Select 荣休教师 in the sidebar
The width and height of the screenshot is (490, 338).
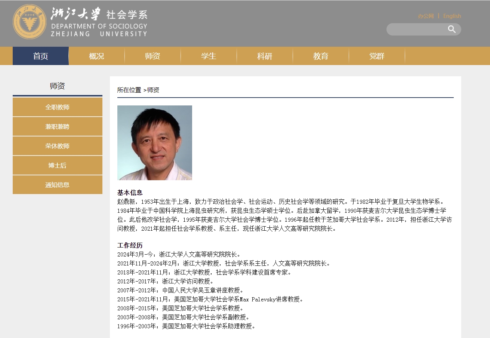coord(58,146)
